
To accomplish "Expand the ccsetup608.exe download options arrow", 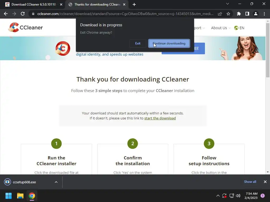I will pyautogui.click(x=56, y=182).
